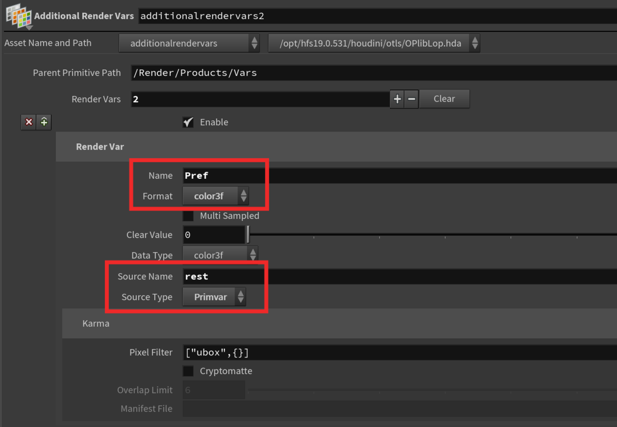Toggle the Enable checkbox
Image resolution: width=617 pixels, height=427 pixels.
(188, 122)
